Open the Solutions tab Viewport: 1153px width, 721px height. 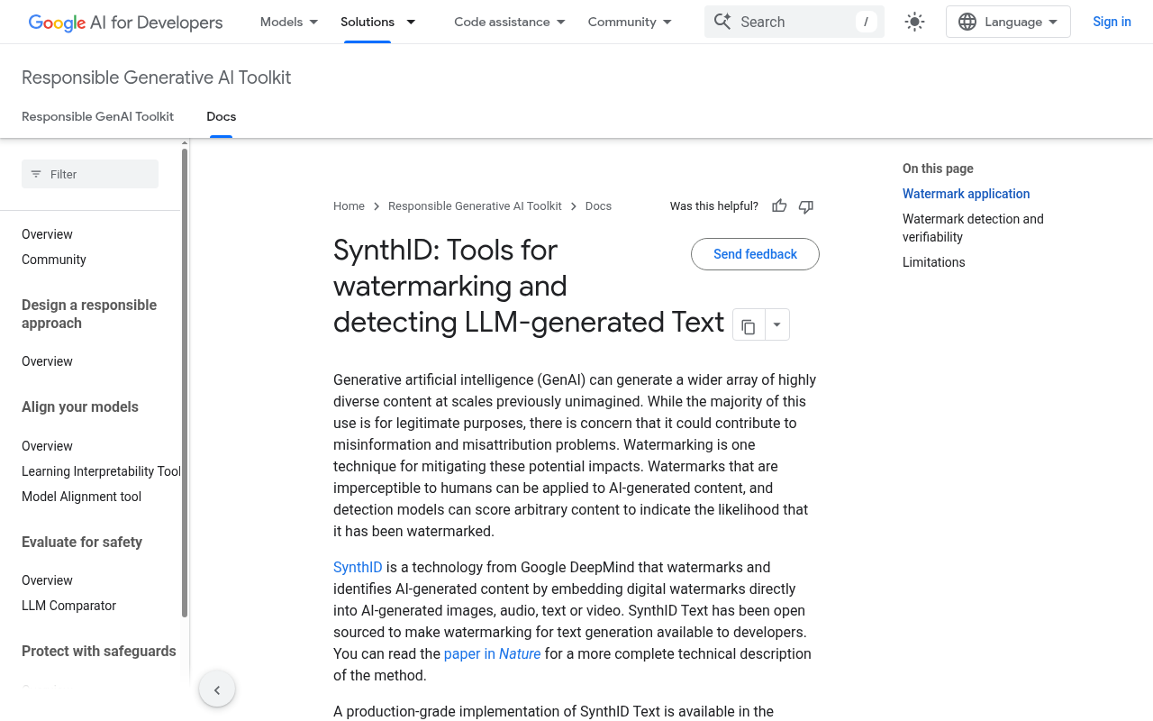pyautogui.click(x=368, y=22)
